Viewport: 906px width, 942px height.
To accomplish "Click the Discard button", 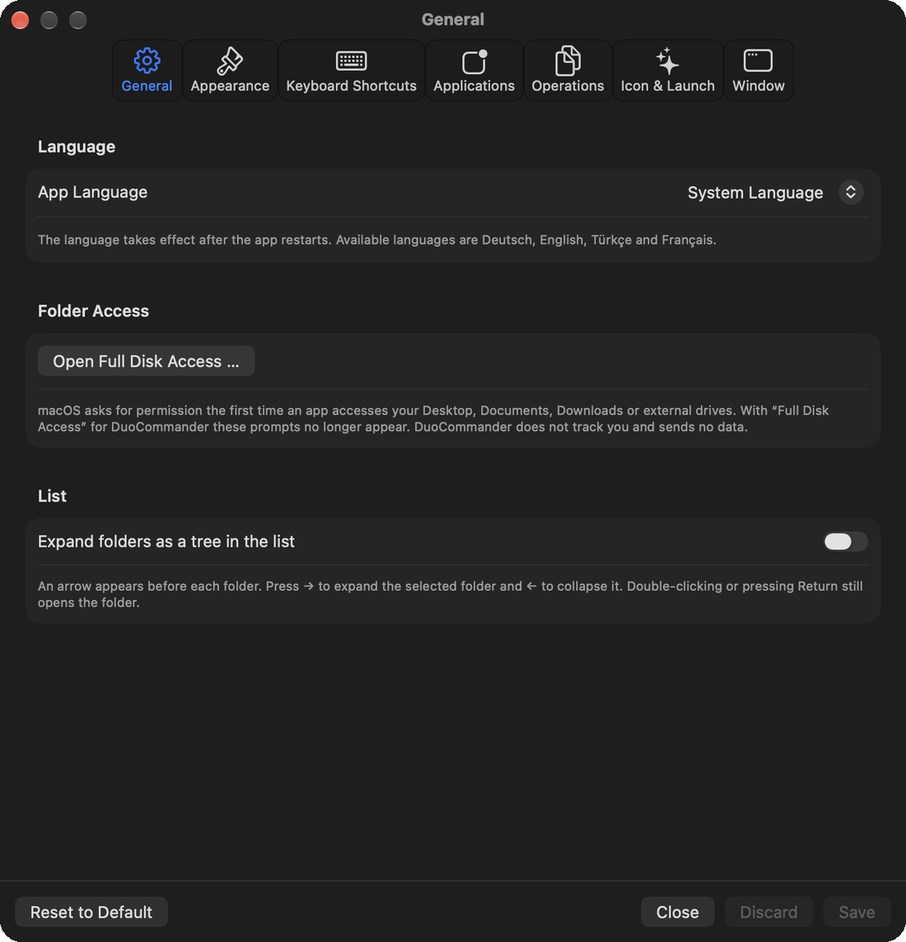I will (768, 912).
